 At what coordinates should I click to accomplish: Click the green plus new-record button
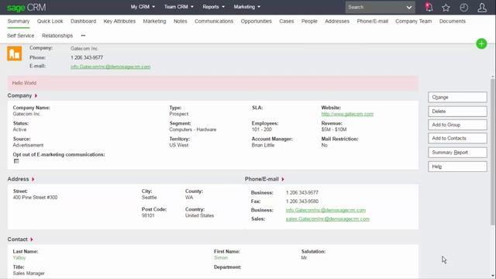(481, 43)
